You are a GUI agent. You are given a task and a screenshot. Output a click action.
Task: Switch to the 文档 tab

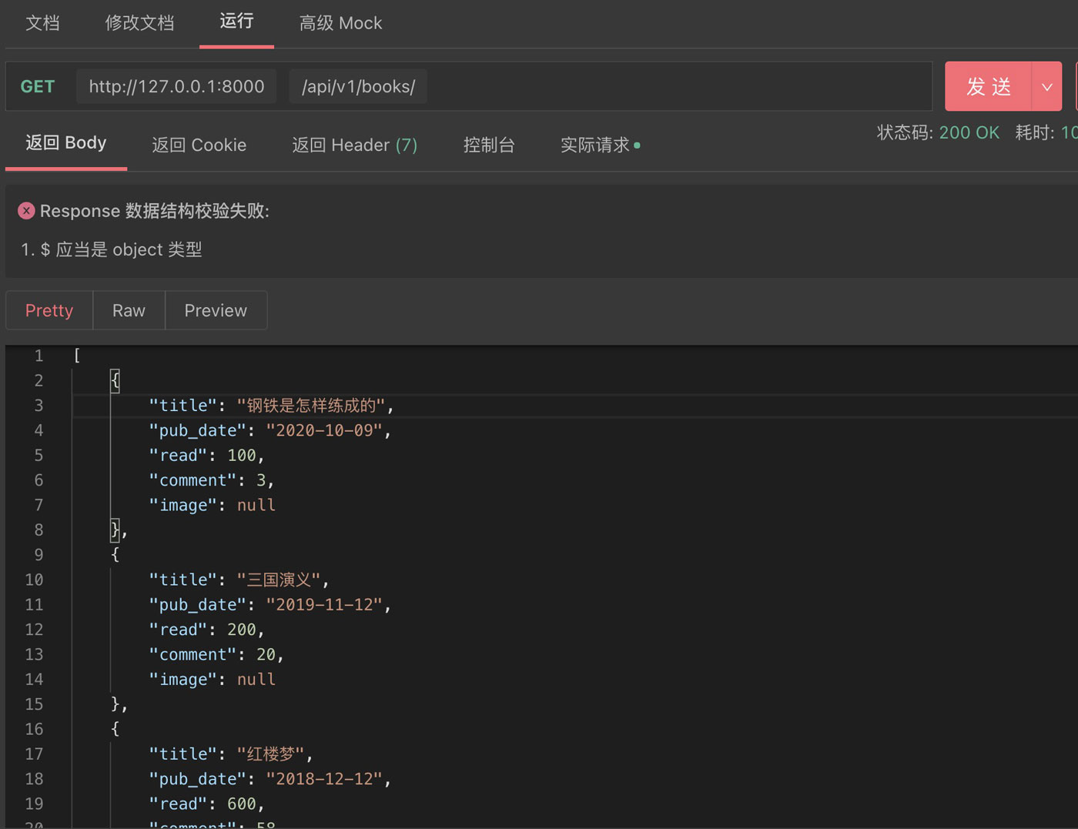[42, 23]
